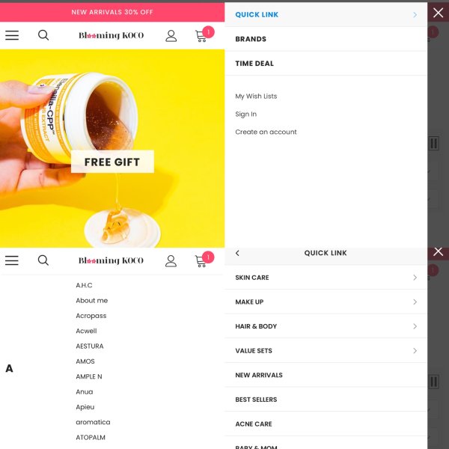Open the Acwell brand link

point(86,331)
